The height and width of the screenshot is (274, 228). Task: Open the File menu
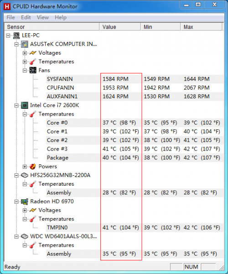coord(10,17)
